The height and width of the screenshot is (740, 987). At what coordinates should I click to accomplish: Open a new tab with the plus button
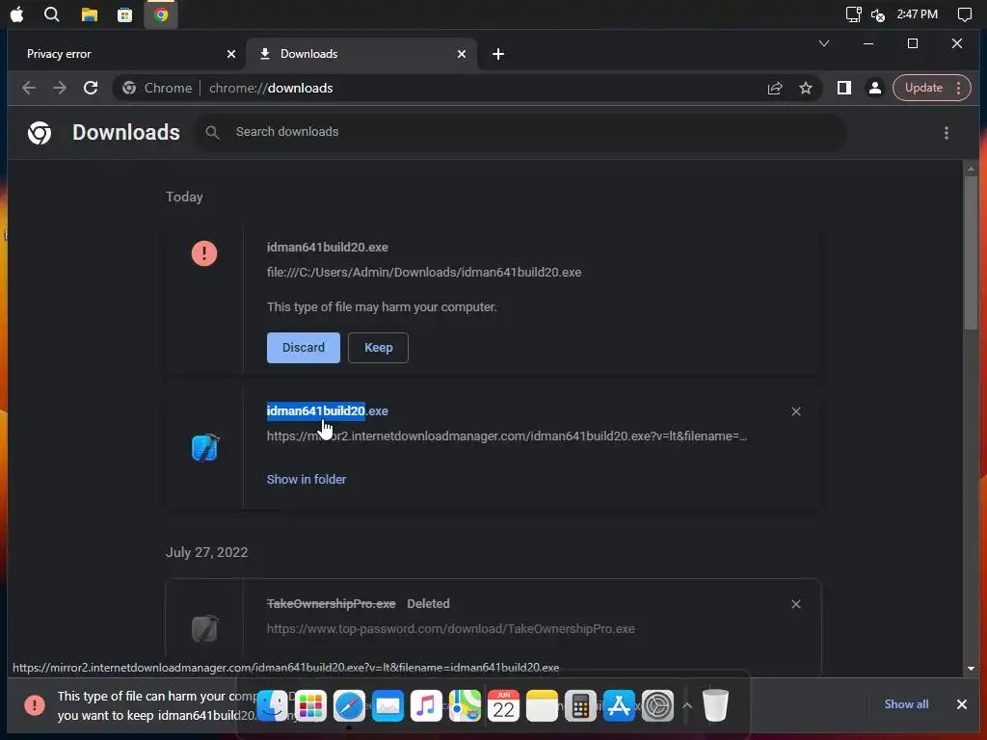[498, 54]
